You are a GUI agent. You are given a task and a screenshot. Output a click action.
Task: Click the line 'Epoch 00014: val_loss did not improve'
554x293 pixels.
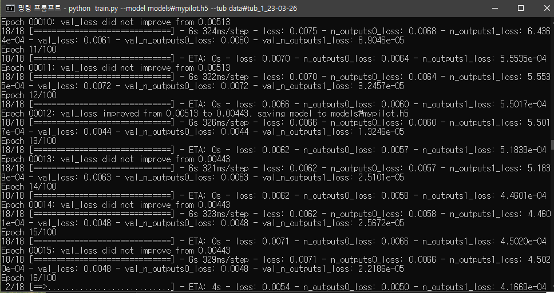[x=116, y=205]
